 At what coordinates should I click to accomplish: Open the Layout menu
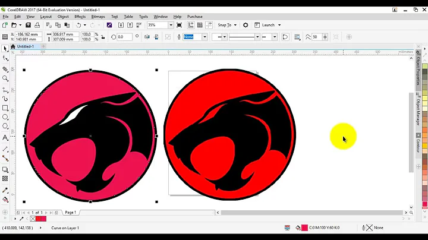(46, 17)
